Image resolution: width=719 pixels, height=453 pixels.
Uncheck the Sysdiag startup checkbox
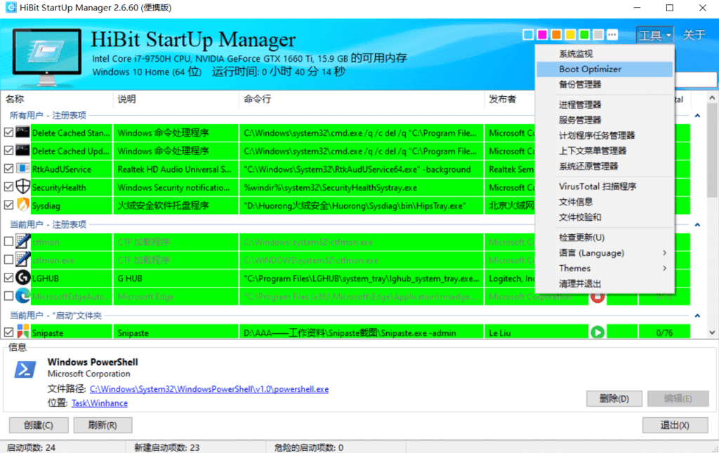[8, 205]
